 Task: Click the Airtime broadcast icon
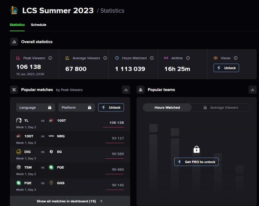(x=166, y=58)
